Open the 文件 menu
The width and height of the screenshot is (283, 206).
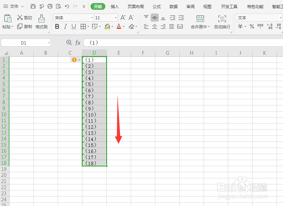pos(14,6)
